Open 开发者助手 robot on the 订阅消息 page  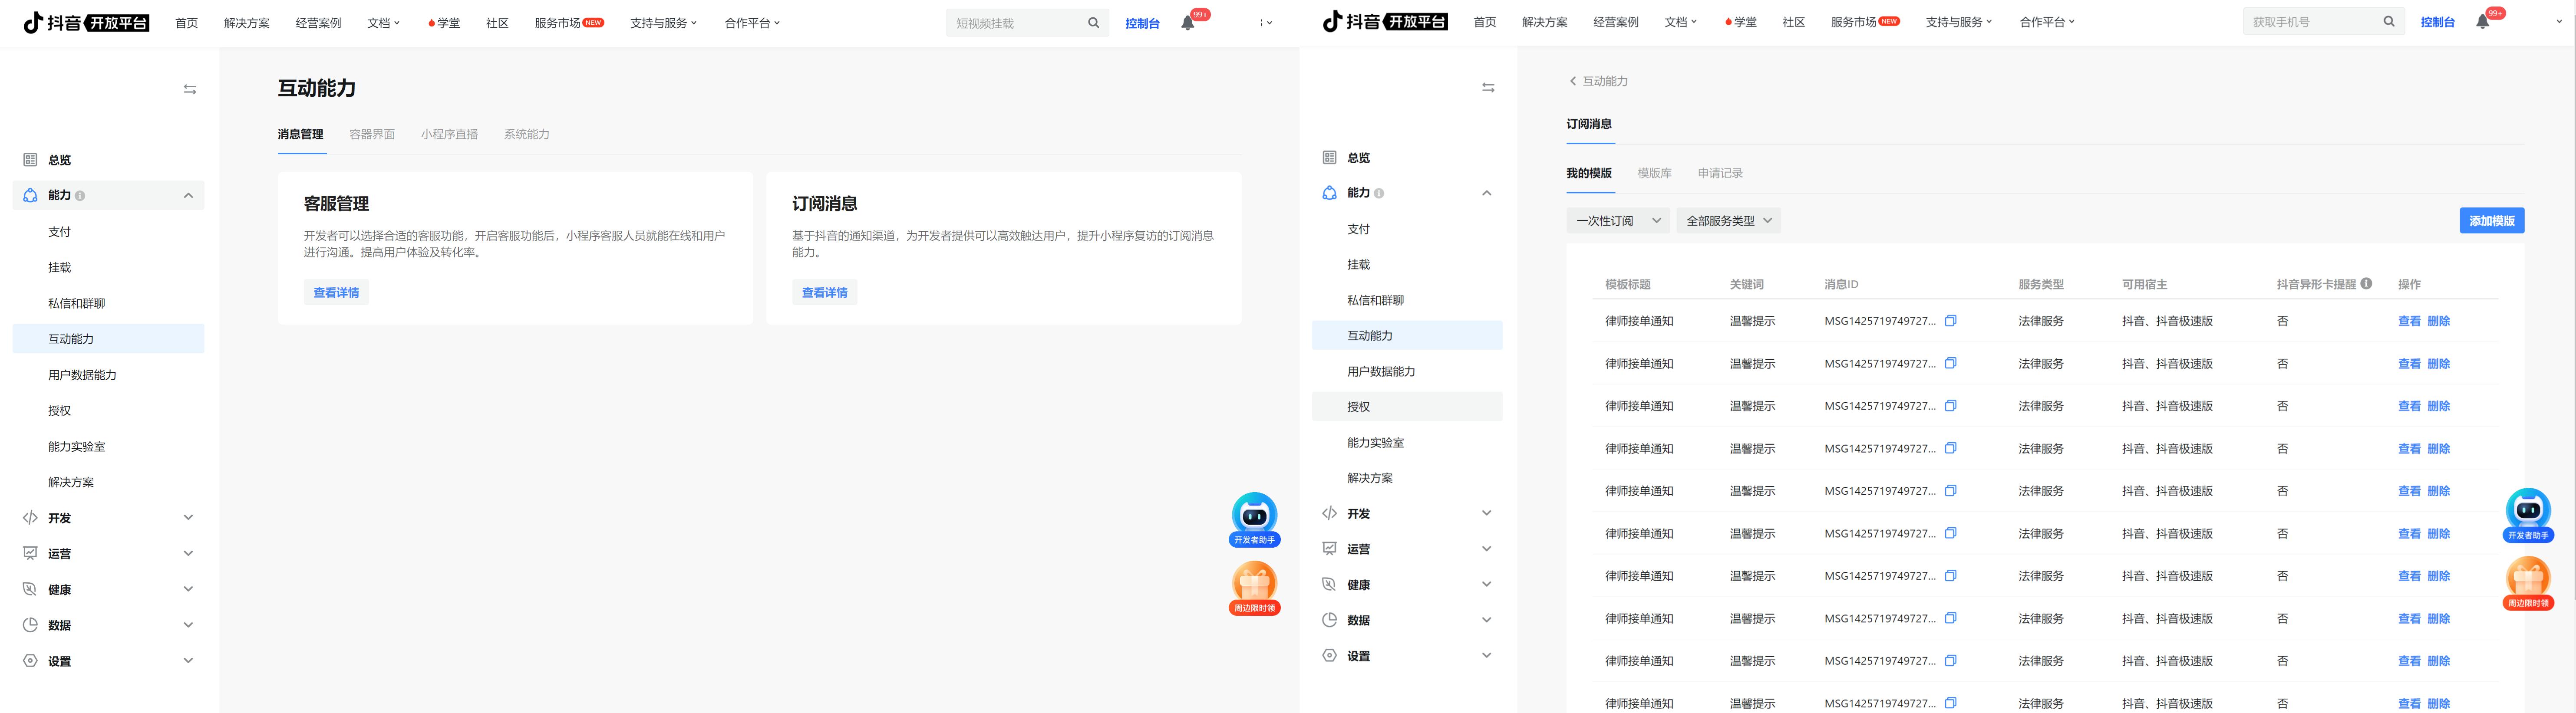[x=2527, y=512]
